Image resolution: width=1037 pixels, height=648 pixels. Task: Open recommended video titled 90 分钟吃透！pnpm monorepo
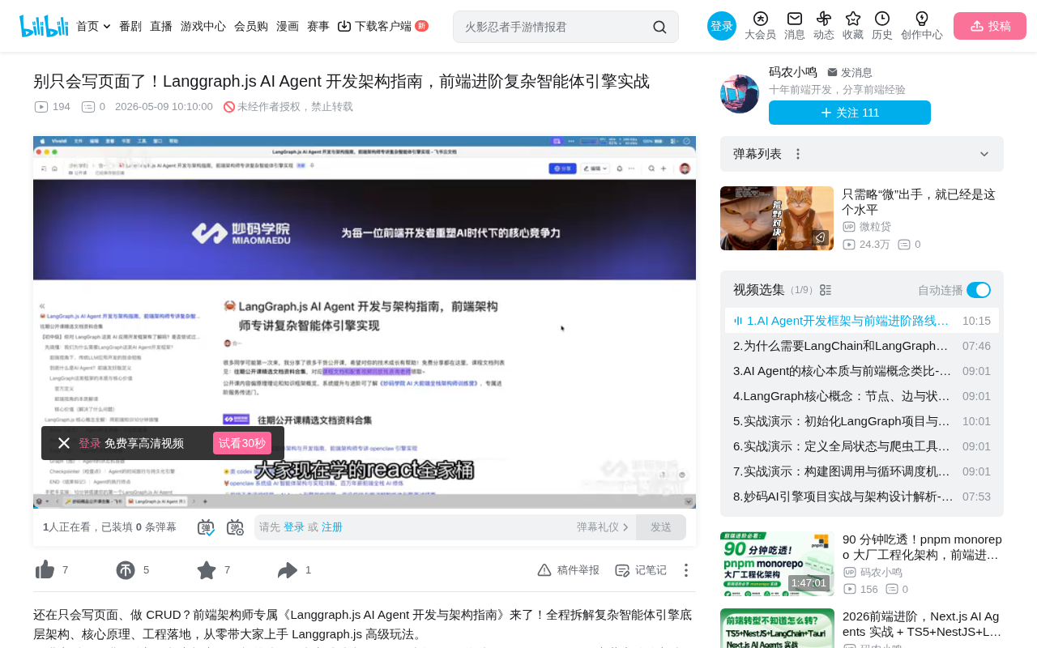(x=922, y=547)
